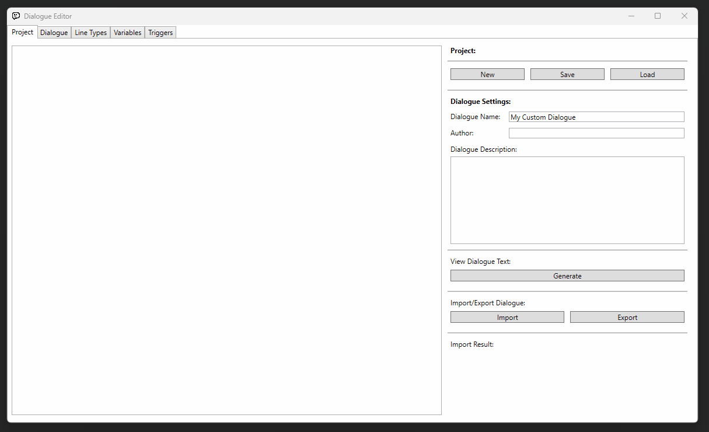Save the current project
The image size is (709, 432).
[567, 74]
